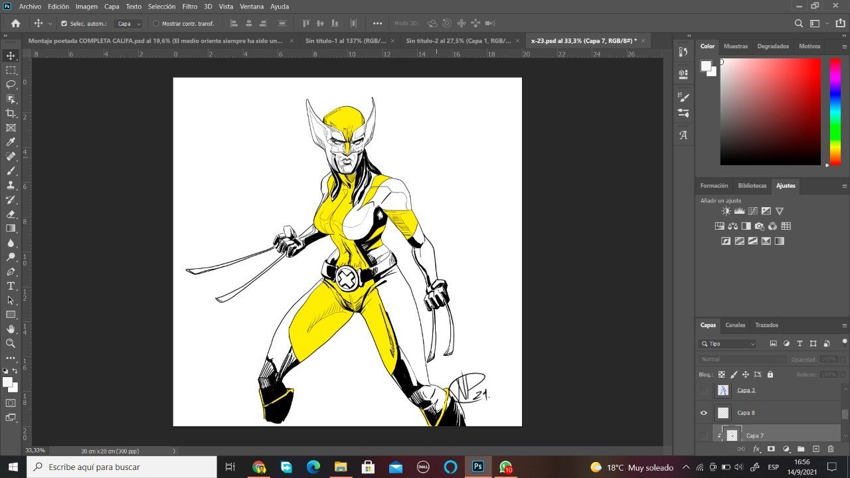Add a Channel Mixer adjustment

coord(773,226)
